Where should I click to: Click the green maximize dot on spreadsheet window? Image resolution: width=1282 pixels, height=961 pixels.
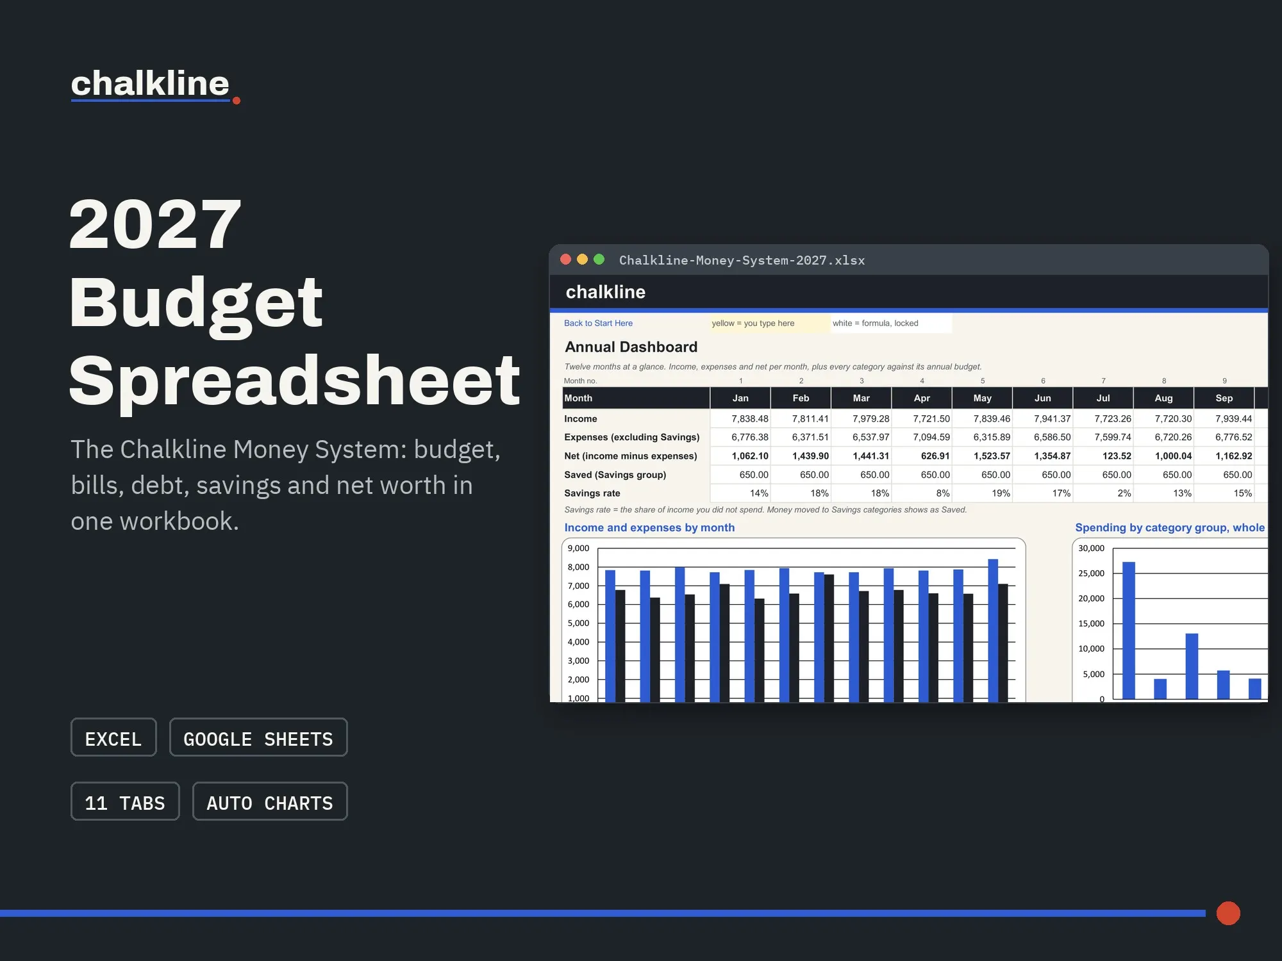(599, 259)
